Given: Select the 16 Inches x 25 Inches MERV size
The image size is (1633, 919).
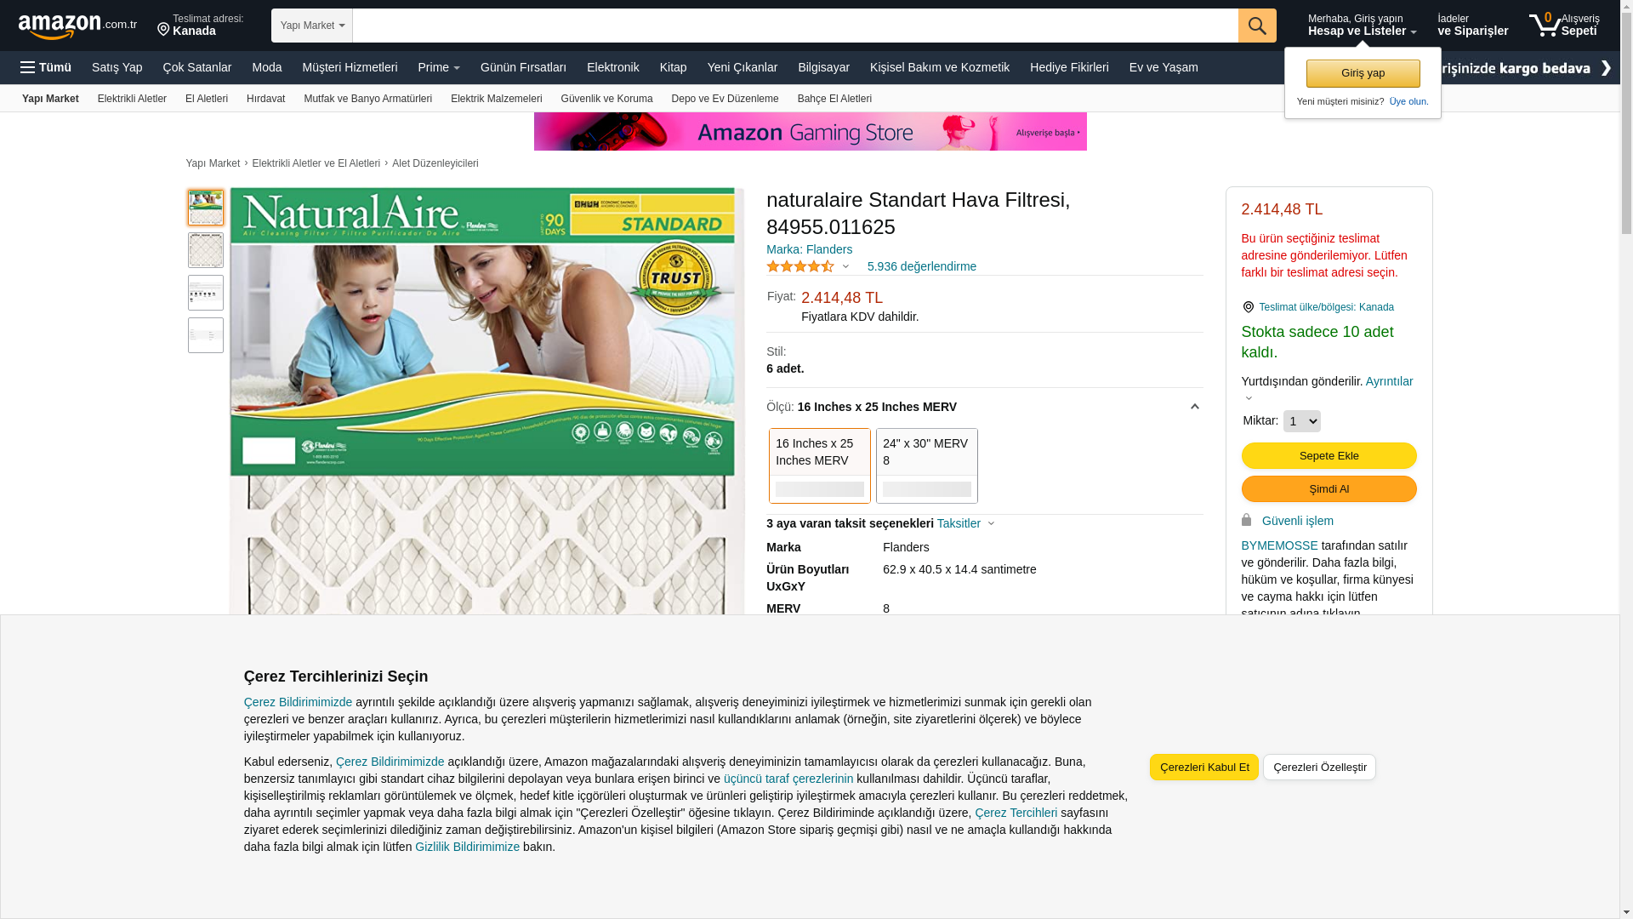Looking at the screenshot, I should click(820, 465).
